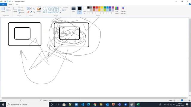Click the vertical canvas scrollbar

click(x=190, y=56)
